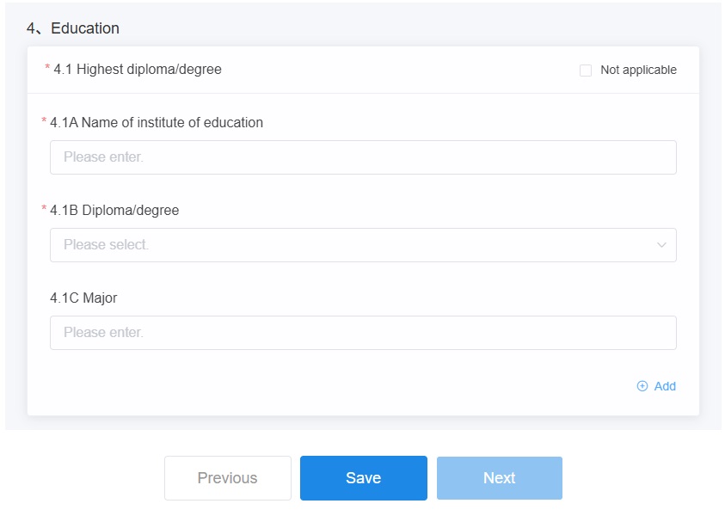Click the "4.1 Highest diploma/degree" header text
This screenshot has width=725, height=522.
click(x=138, y=70)
